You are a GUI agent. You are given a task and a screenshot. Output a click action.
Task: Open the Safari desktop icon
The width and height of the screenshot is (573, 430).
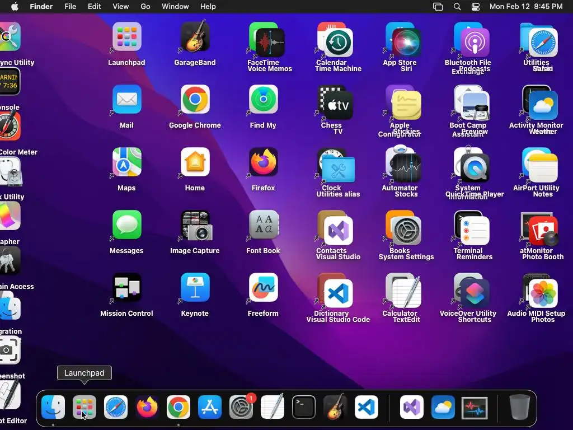543,43
